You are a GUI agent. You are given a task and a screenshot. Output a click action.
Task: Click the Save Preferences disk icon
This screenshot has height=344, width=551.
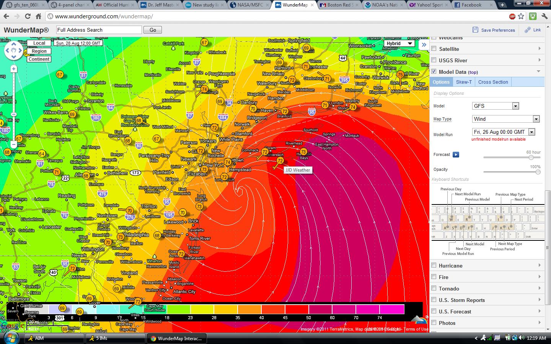coord(476,30)
